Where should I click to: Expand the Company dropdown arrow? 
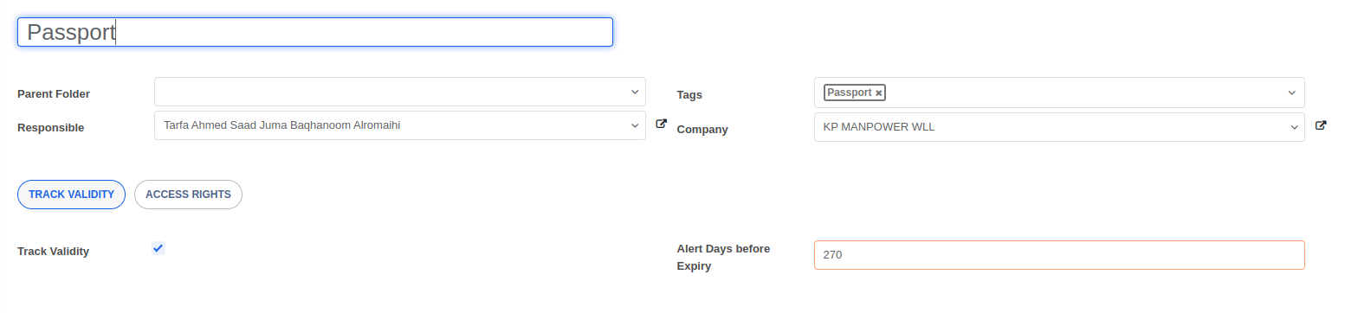[1292, 127]
